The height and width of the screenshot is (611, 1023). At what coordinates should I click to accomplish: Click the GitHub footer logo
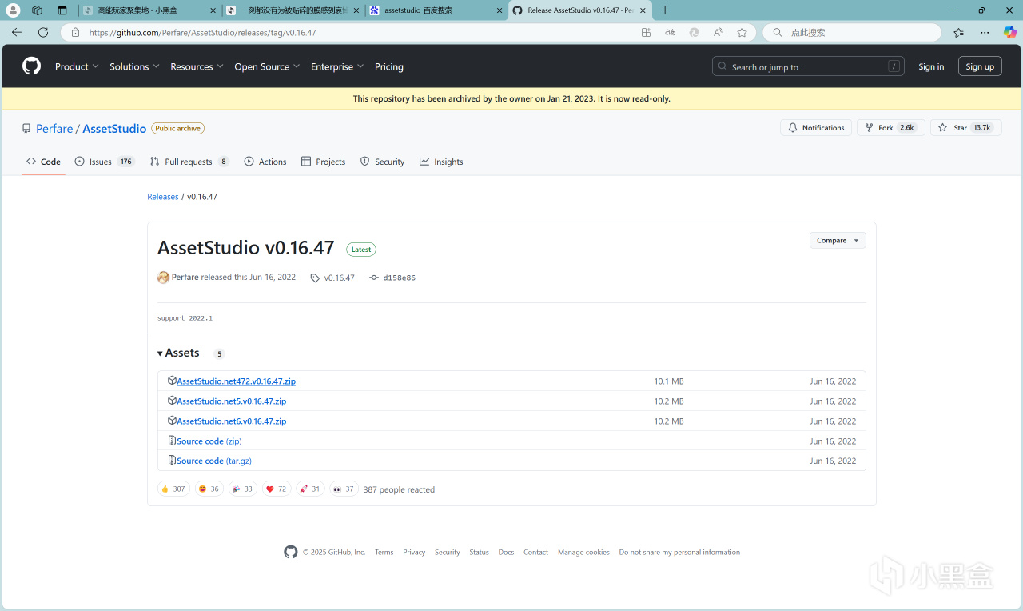click(x=291, y=552)
